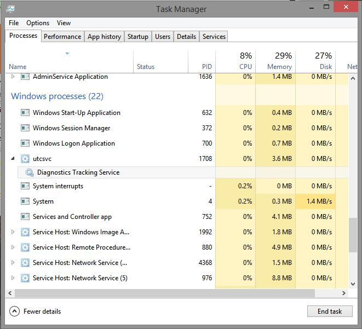Click the System interrupts process icon
This screenshot has height=329, width=362.
[x=25, y=186]
